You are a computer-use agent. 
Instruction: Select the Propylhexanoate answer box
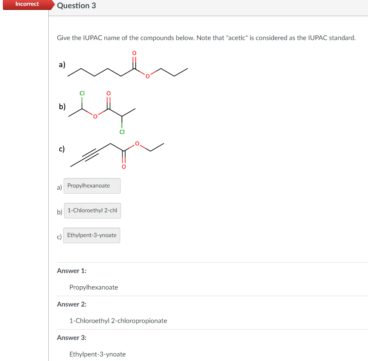[92, 186]
